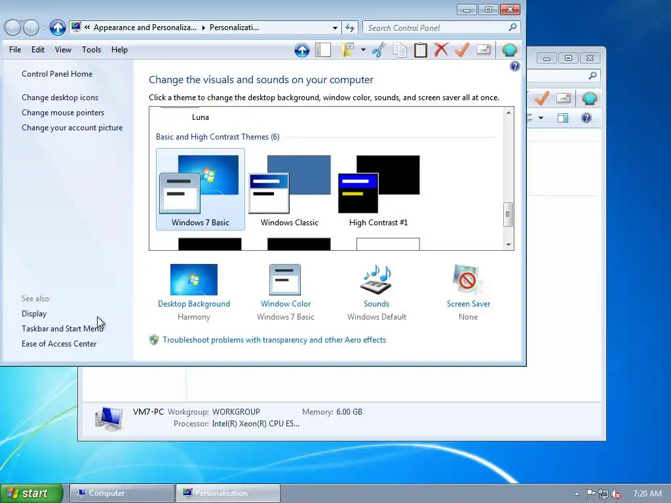Open Screen Saver settings icon
671x503 pixels.
[468, 280]
